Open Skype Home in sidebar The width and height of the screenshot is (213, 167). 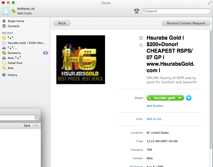[x=16, y=21]
